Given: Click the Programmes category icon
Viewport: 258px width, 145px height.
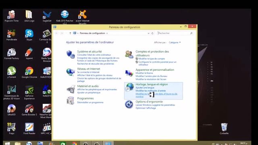Looking at the screenshot, I should [71, 100].
